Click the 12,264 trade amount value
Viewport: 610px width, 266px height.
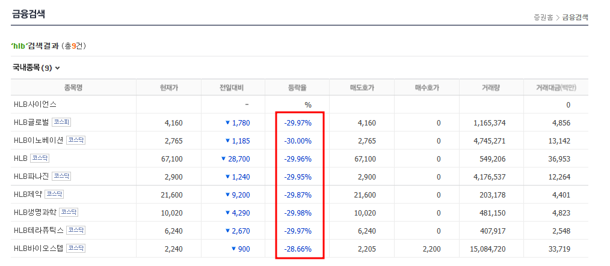tap(559, 177)
